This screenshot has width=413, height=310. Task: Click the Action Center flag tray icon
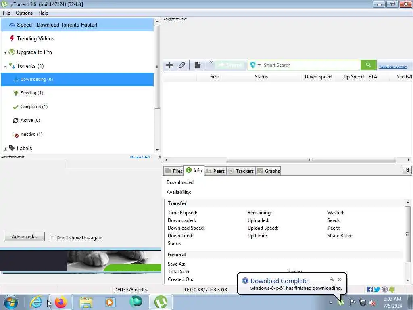pos(353,302)
